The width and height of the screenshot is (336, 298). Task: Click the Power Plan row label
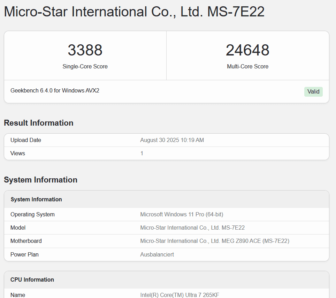pos(24,254)
